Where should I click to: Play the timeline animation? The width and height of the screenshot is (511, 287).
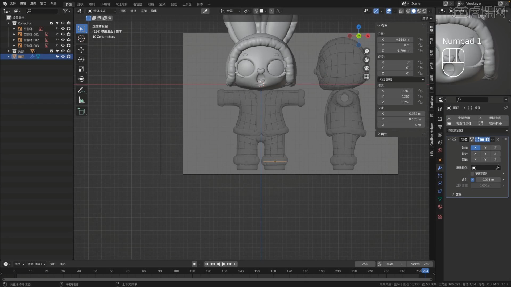223,264
